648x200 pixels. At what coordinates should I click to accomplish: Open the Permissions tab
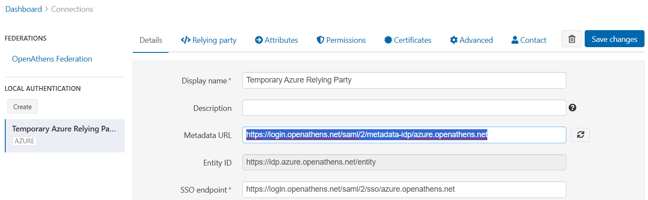341,40
